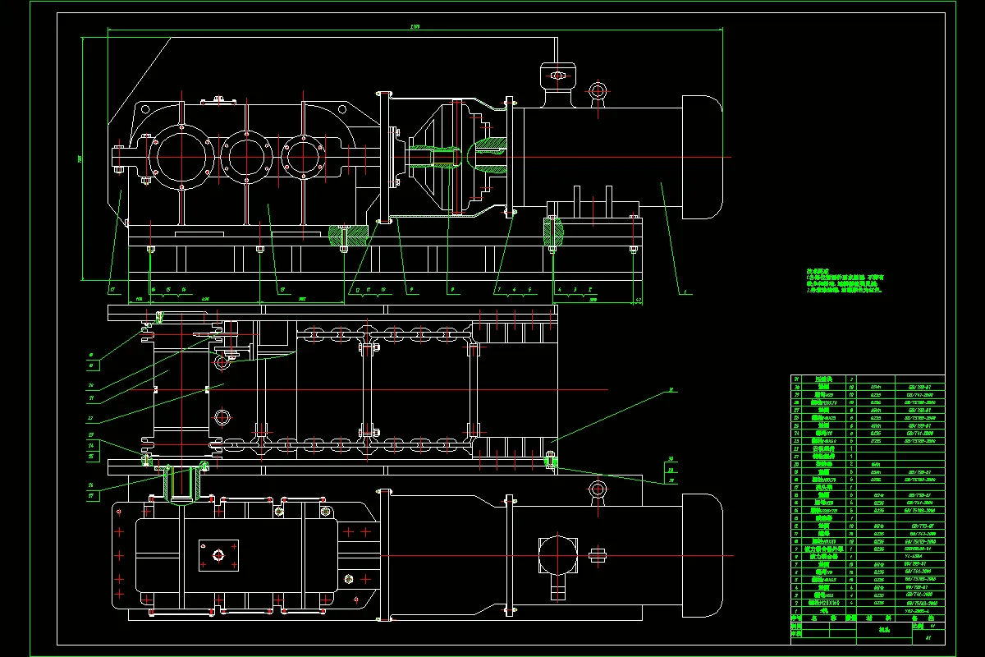This screenshot has height=657, width=985.
Task: Select the square inspection cover on top-view gearbox
Action: [x=218, y=556]
